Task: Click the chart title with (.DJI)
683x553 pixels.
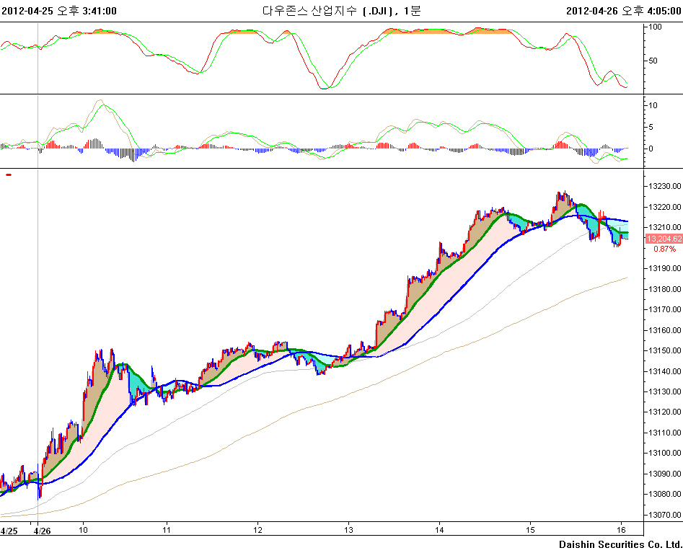Action: [341, 10]
